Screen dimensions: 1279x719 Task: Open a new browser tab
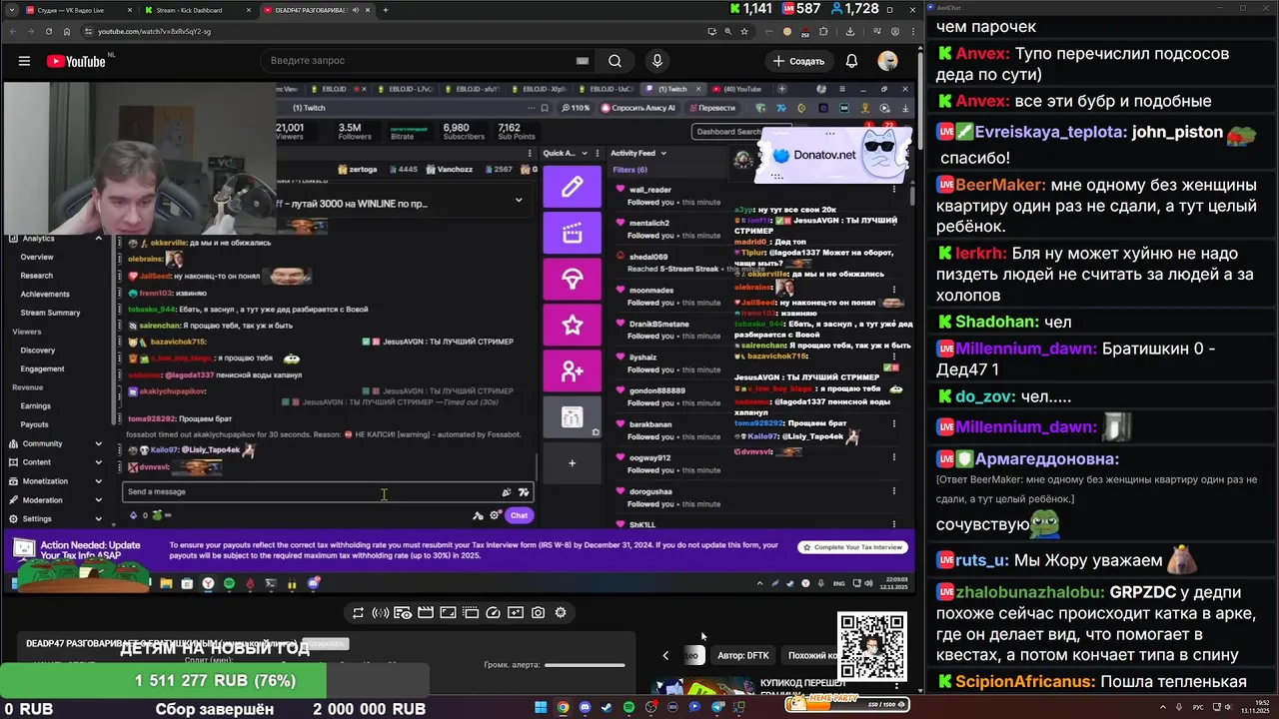(386, 10)
